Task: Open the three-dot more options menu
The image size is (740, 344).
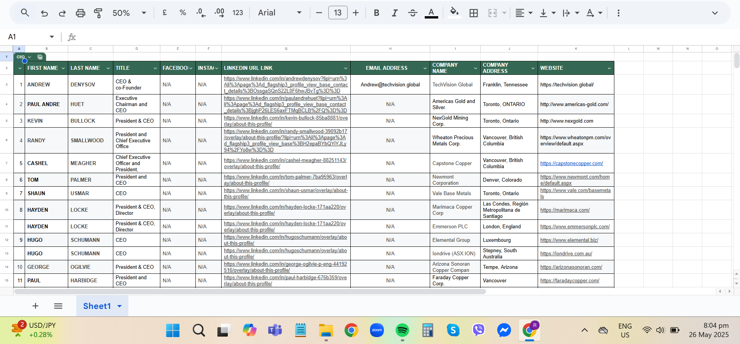Action: [618, 13]
